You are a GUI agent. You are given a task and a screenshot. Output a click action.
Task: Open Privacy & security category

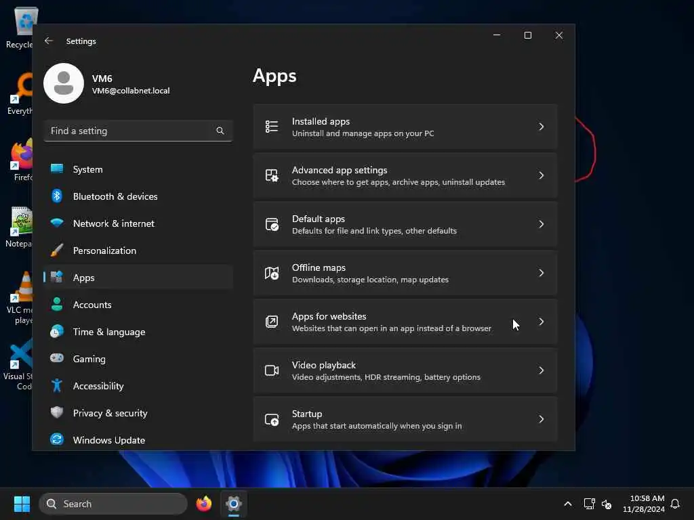(x=138, y=412)
